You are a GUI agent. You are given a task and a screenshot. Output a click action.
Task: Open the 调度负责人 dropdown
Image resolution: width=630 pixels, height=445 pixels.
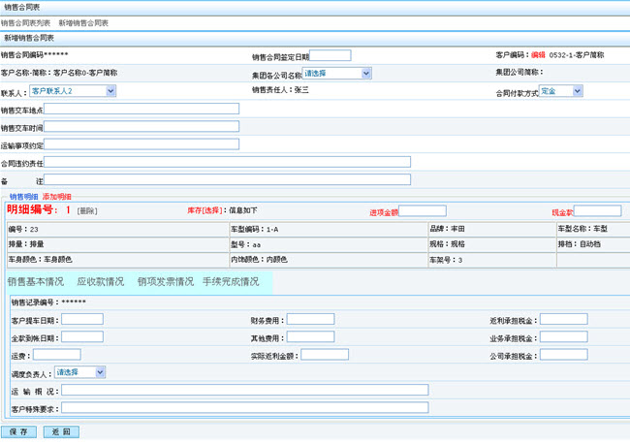tap(79, 372)
